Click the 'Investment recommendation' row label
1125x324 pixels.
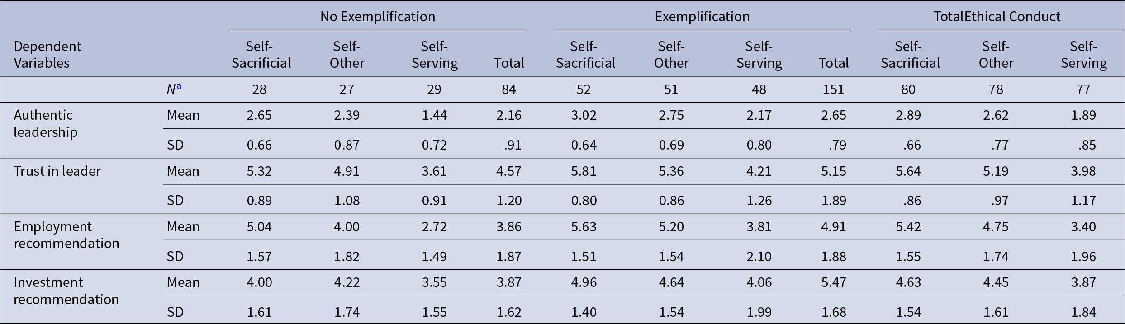(x=66, y=291)
